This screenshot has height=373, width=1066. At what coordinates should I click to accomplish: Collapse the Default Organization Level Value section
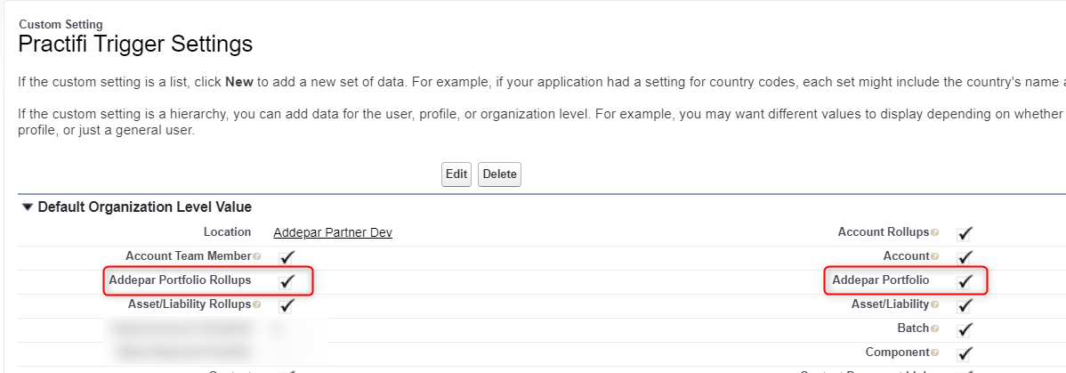[28, 207]
